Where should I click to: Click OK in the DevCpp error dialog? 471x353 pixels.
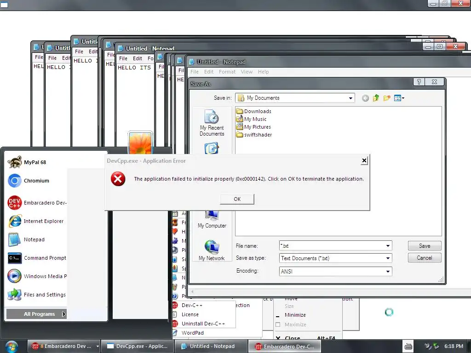click(x=237, y=199)
